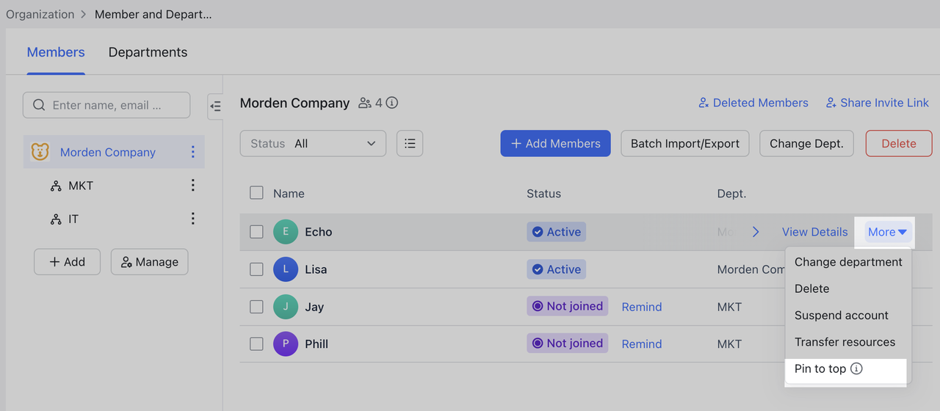The height and width of the screenshot is (411, 940).
Task: Click the Add Members button
Action: click(555, 144)
